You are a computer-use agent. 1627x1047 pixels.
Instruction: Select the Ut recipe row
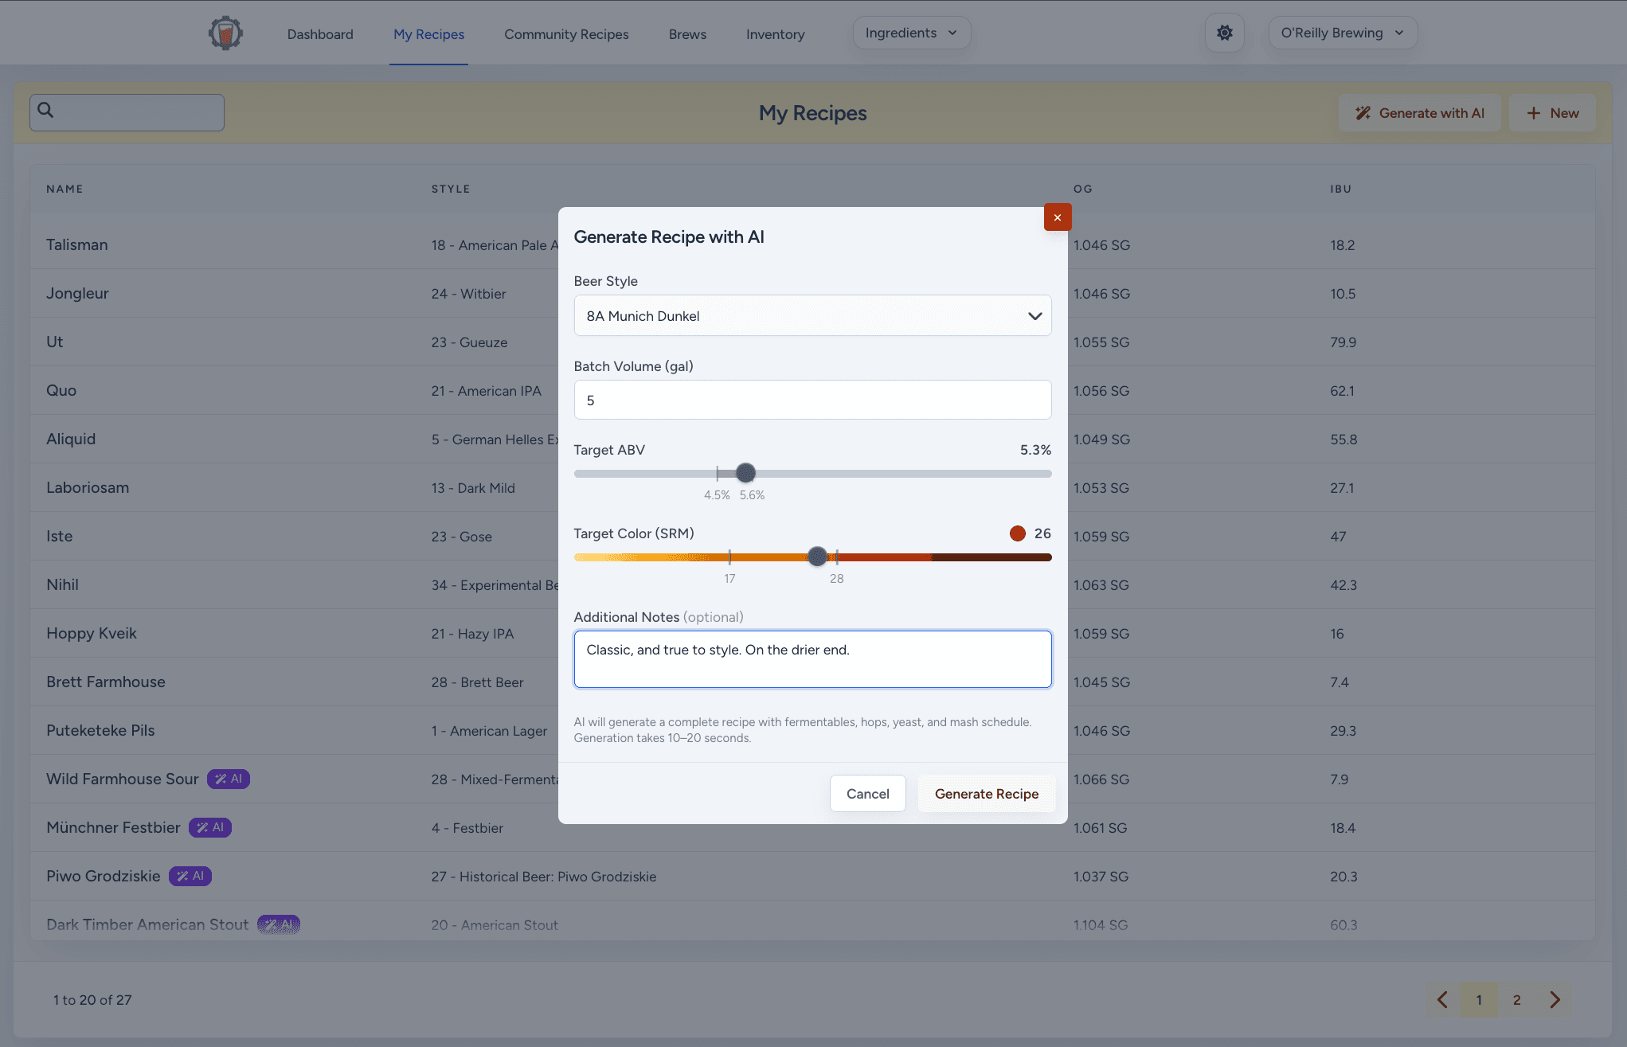coord(812,342)
